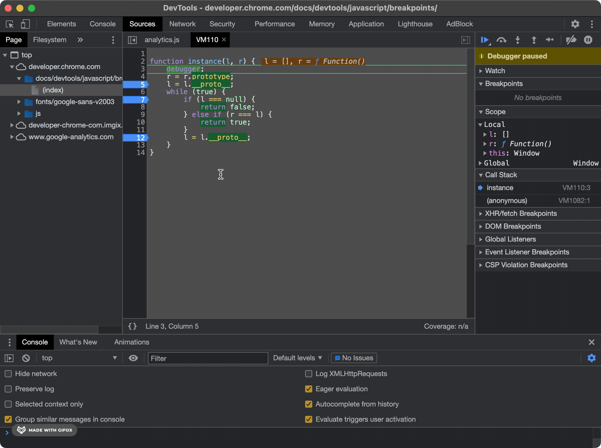Image resolution: width=601 pixels, height=448 pixels.
Task: Click the console Filter input field
Action: pos(208,358)
